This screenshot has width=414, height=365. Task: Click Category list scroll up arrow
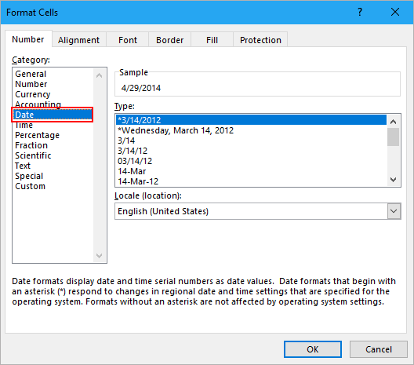[x=100, y=75]
